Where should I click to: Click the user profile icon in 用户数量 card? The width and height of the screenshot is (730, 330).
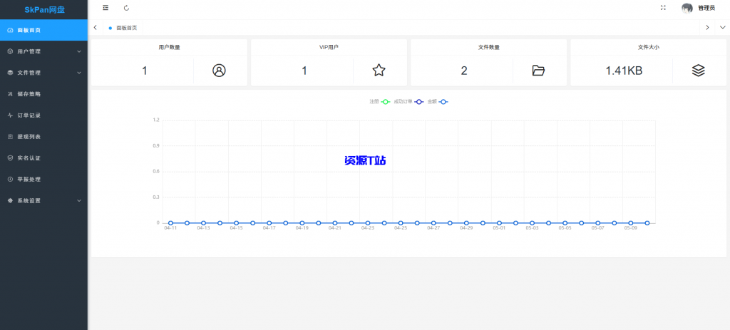click(219, 71)
